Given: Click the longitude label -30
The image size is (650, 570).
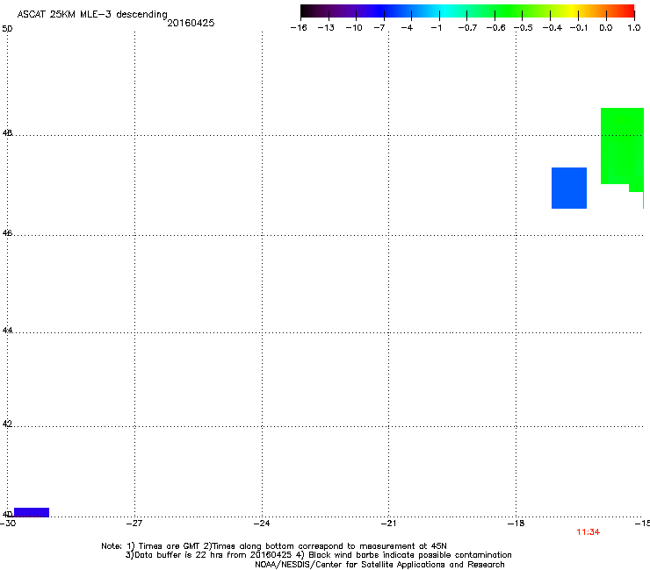Looking at the screenshot, I should click(8, 524).
